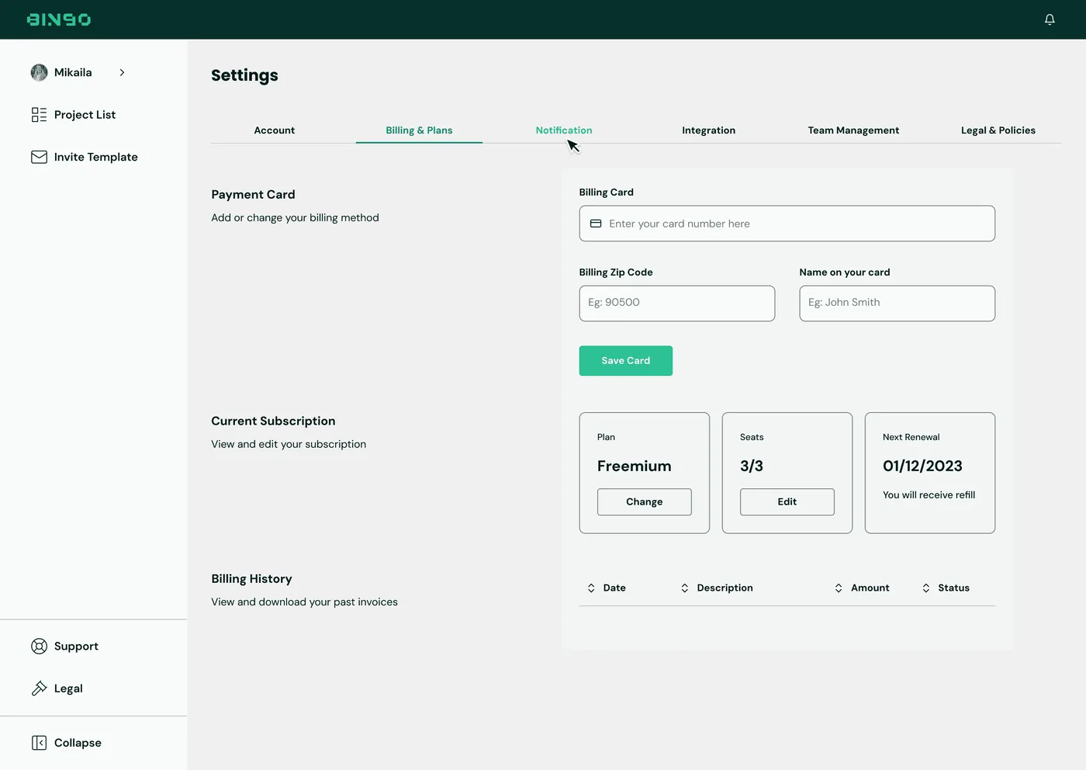Click the Next Renewal label

[x=911, y=438]
